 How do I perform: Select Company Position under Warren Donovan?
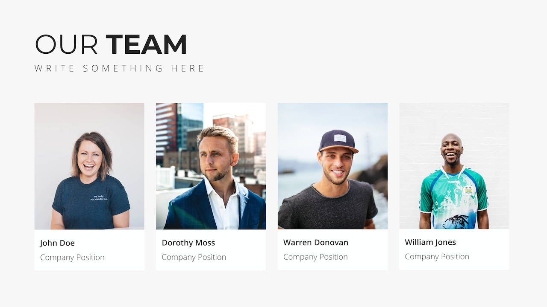pyautogui.click(x=315, y=257)
